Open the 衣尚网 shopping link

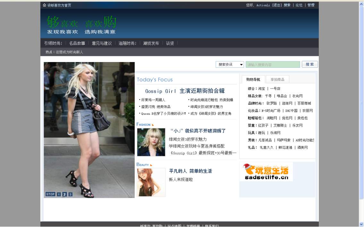click(297, 96)
